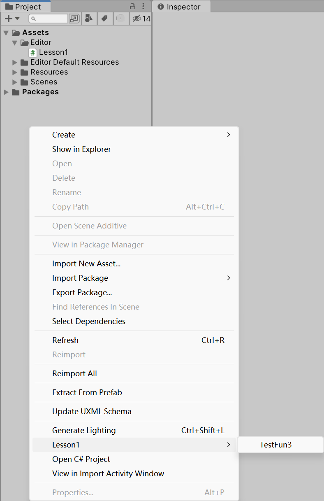
Task: Select the Editor folder label
Action: (41, 42)
